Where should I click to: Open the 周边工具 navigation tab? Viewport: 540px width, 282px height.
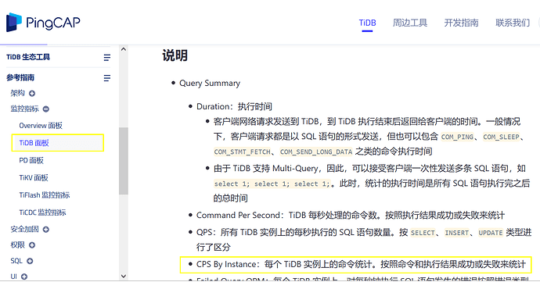(x=410, y=23)
